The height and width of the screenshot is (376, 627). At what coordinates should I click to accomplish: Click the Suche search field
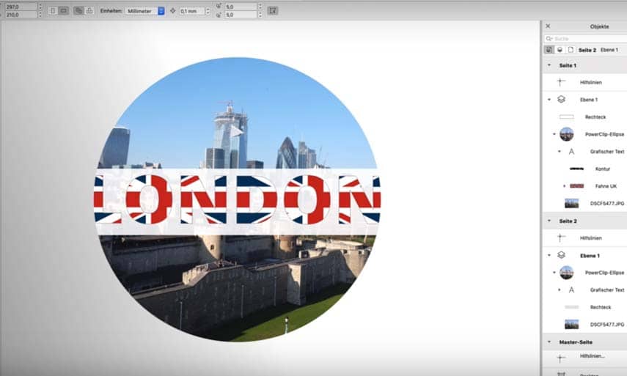click(x=586, y=39)
